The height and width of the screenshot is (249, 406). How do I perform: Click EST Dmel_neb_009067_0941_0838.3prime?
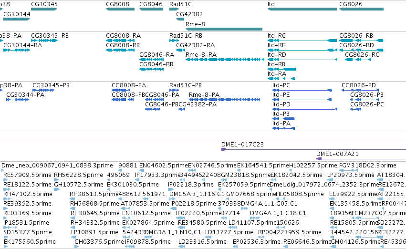tap(2, 170)
